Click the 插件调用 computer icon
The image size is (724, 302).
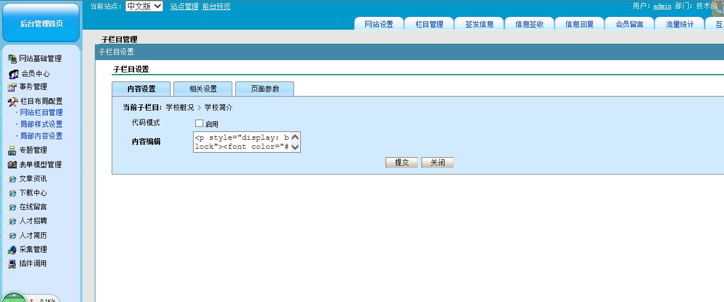point(12,264)
